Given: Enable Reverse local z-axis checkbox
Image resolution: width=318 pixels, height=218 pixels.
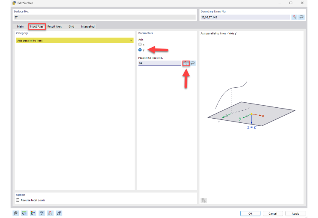Looking at the screenshot, I should pyautogui.click(x=18, y=200).
